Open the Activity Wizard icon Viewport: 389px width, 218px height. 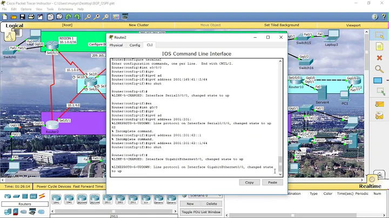tap(40, 17)
